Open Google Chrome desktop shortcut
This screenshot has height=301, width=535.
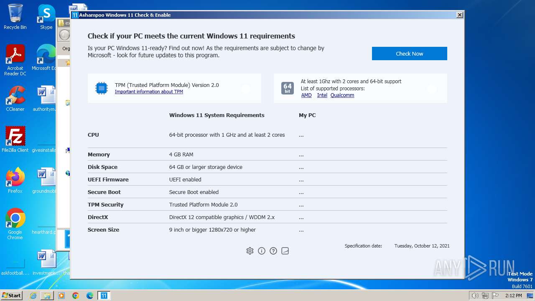click(x=15, y=224)
